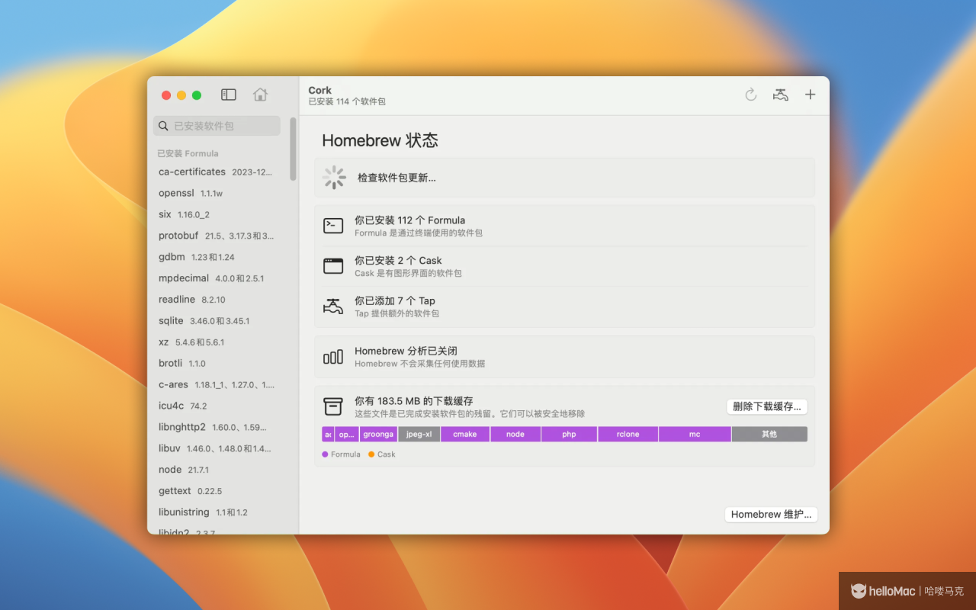This screenshot has width=976, height=610.
Task: Select libuv package row
Action: (217, 448)
